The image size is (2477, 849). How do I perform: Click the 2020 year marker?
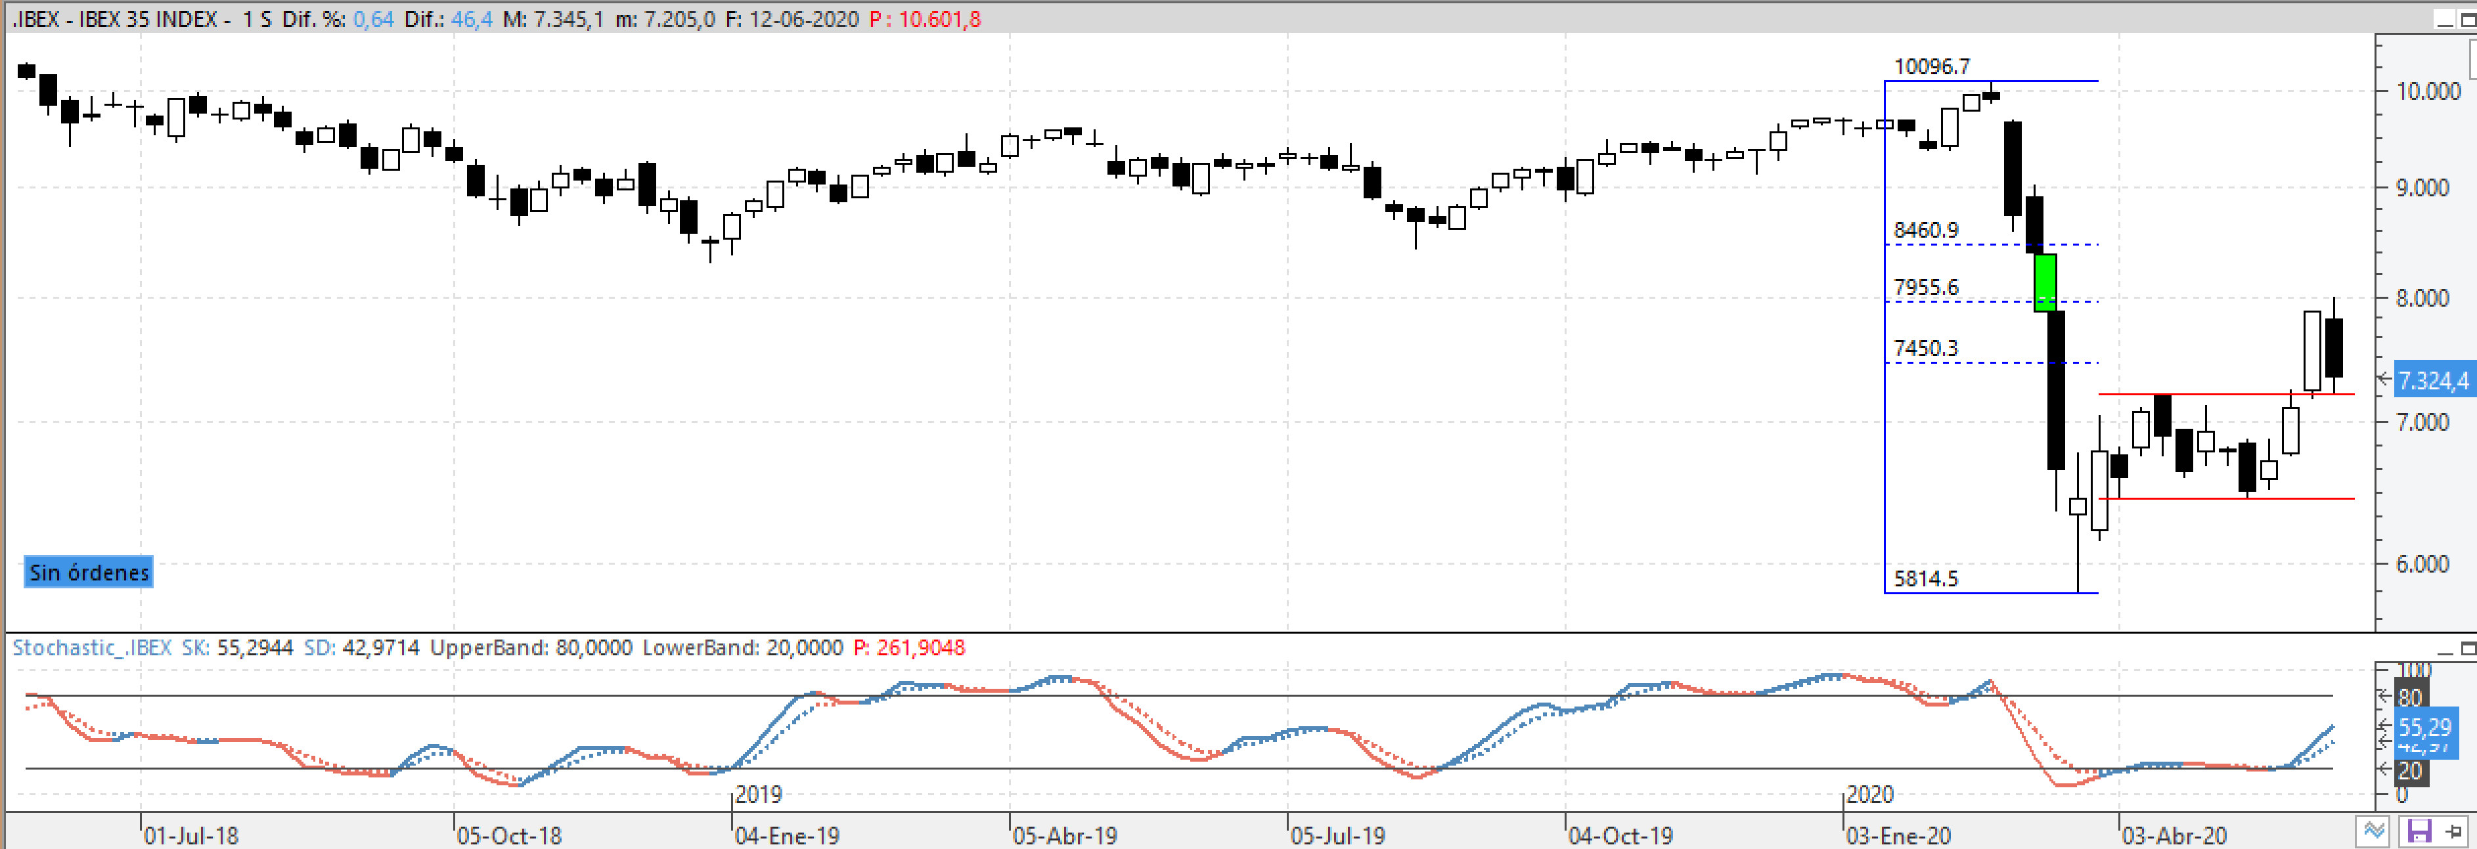(x=1870, y=795)
